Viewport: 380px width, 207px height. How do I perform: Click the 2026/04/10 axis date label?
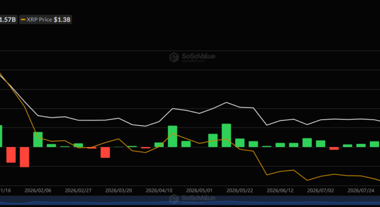pyautogui.click(x=159, y=190)
